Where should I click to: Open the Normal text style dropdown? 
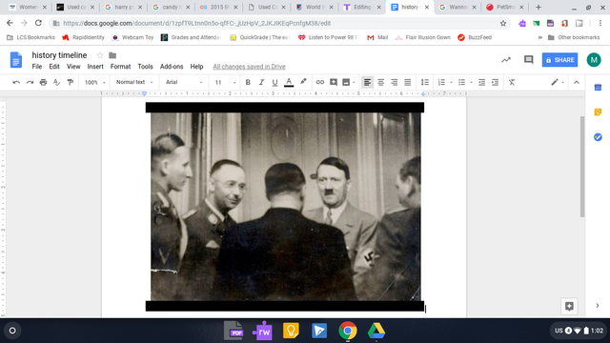(134, 82)
